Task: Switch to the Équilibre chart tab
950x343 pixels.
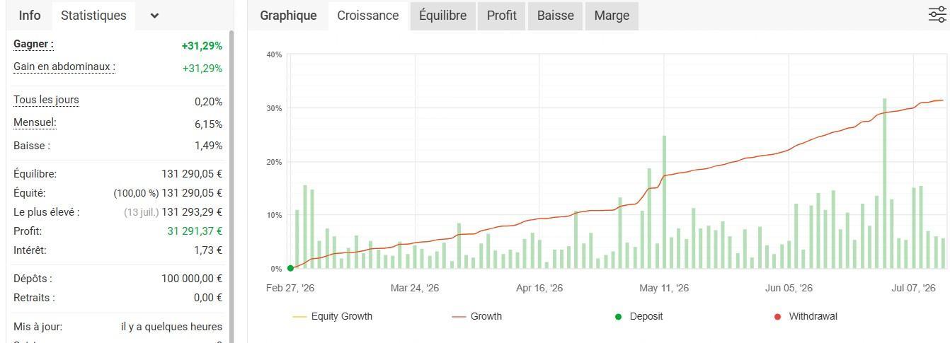Action: 442,16
